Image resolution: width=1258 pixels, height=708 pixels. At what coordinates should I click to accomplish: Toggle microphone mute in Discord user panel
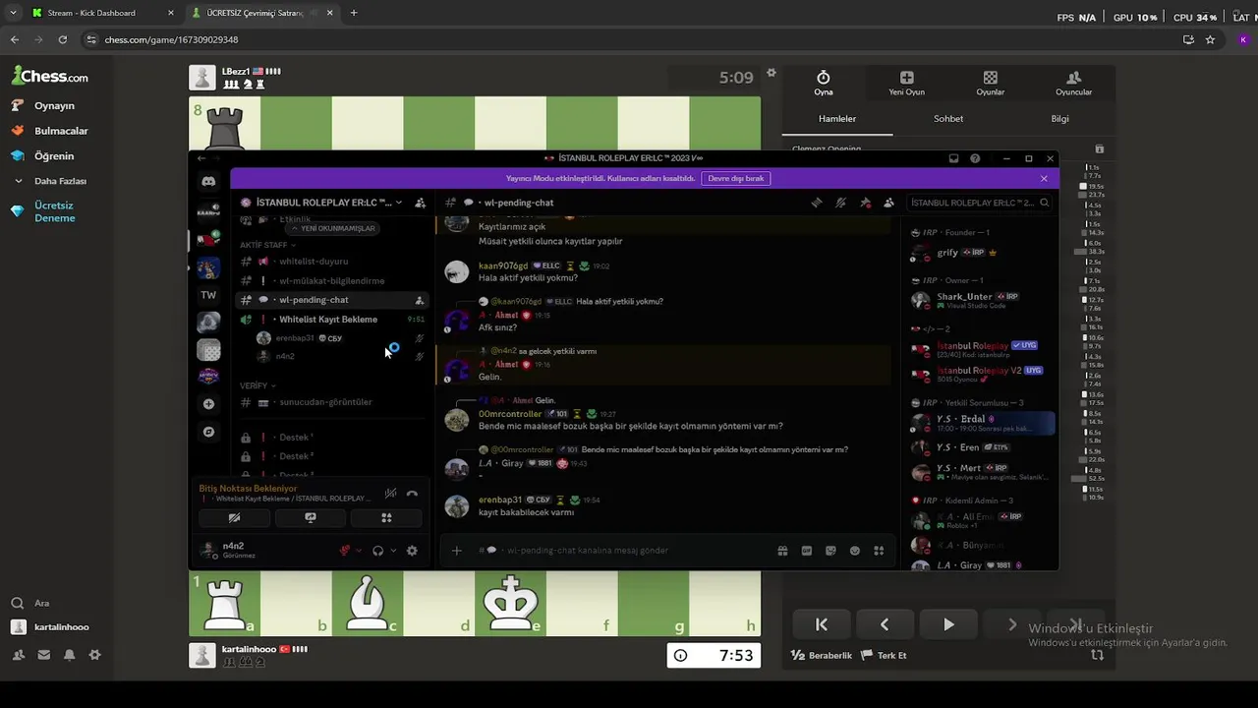(x=345, y=551)
